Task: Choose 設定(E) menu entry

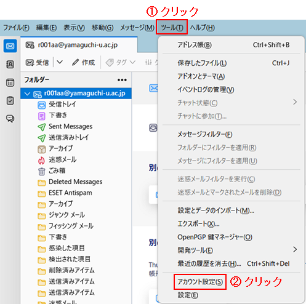Action: pos(231,295)
